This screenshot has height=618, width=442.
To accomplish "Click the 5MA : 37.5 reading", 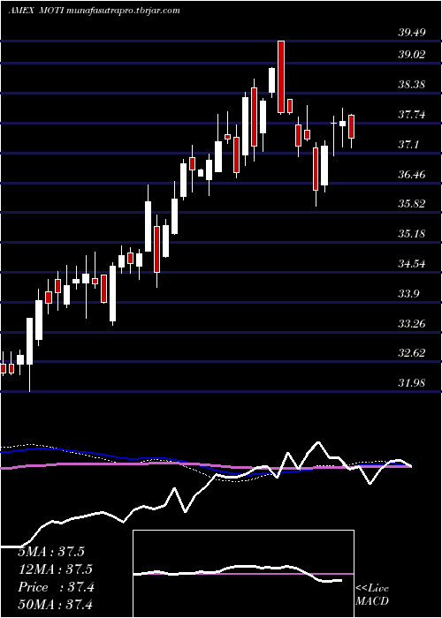I will coord(51,552).
